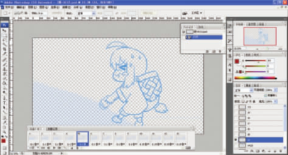This screenshot has width=288, height=155.
Task: Switch to the Measurement Log tab
Action: click(x=52, y=129)
